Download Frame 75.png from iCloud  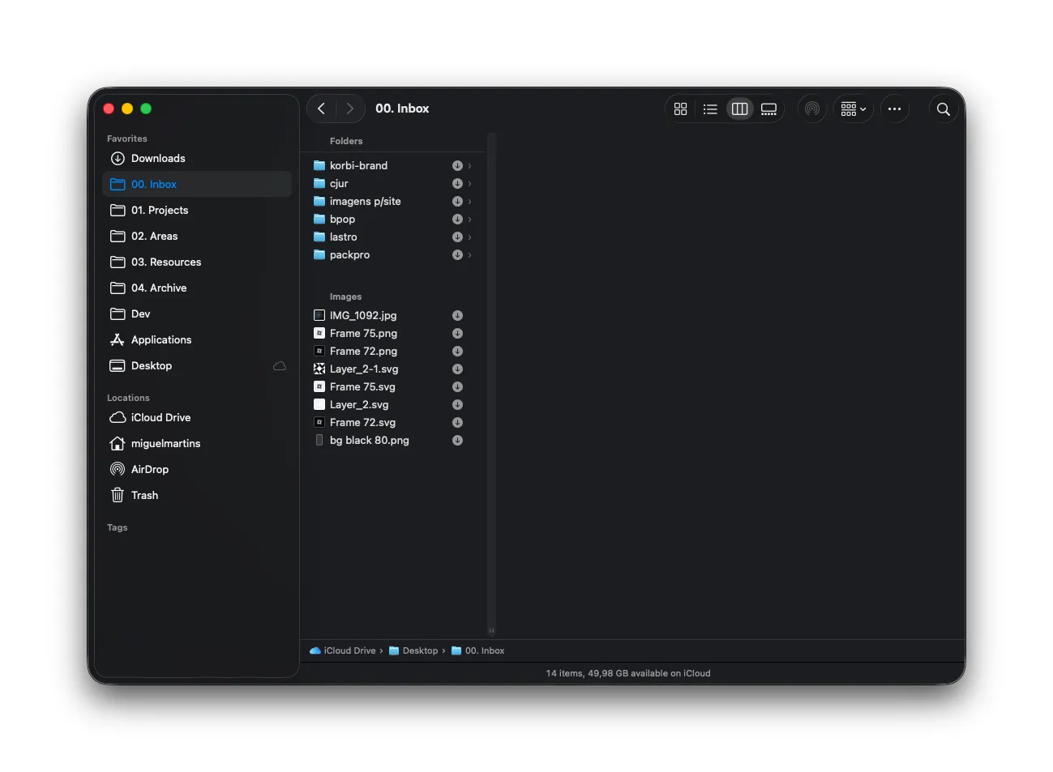pyautogui.click(x=457, y=333)
